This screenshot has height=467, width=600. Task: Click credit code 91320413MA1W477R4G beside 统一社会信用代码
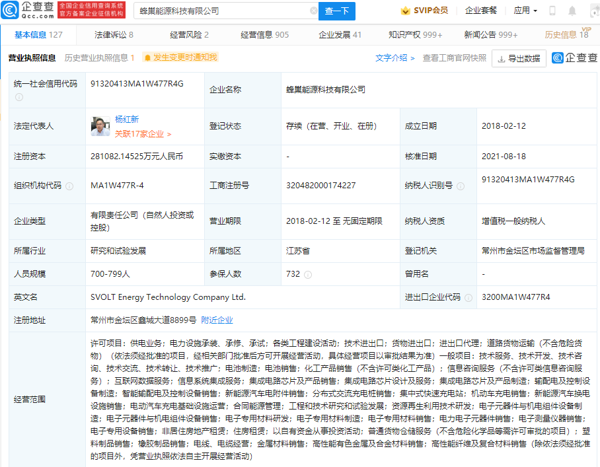137,84
